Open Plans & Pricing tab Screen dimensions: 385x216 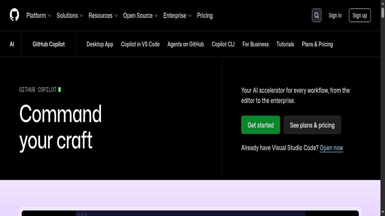tap(317, 44)
